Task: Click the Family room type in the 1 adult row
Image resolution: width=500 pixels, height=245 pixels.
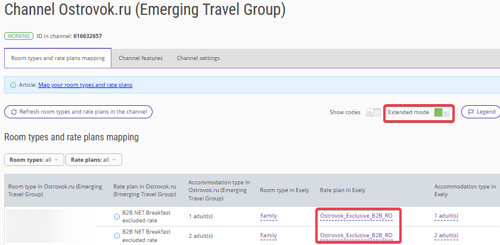Action: [269, 216]
